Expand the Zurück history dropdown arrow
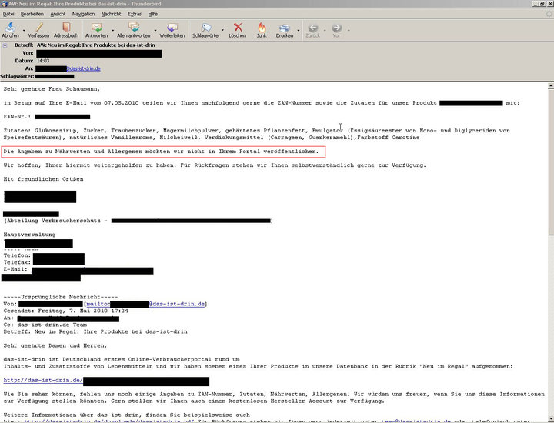Viewport: 554px width, 423px height. 325,30
